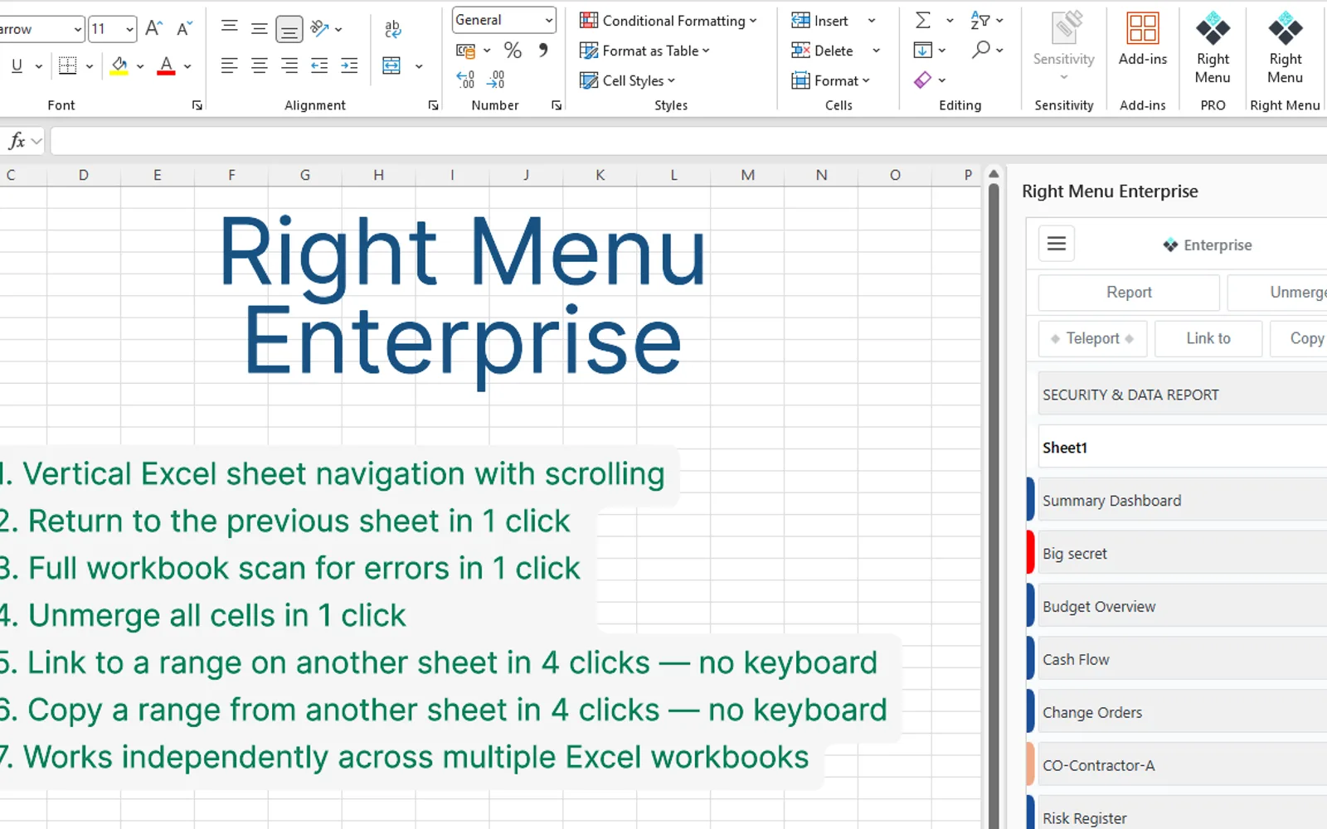Screen dimensions: 1327x829
Task: Launch Right Menu PRO add-in
Action: click(x=1213, y=48)
